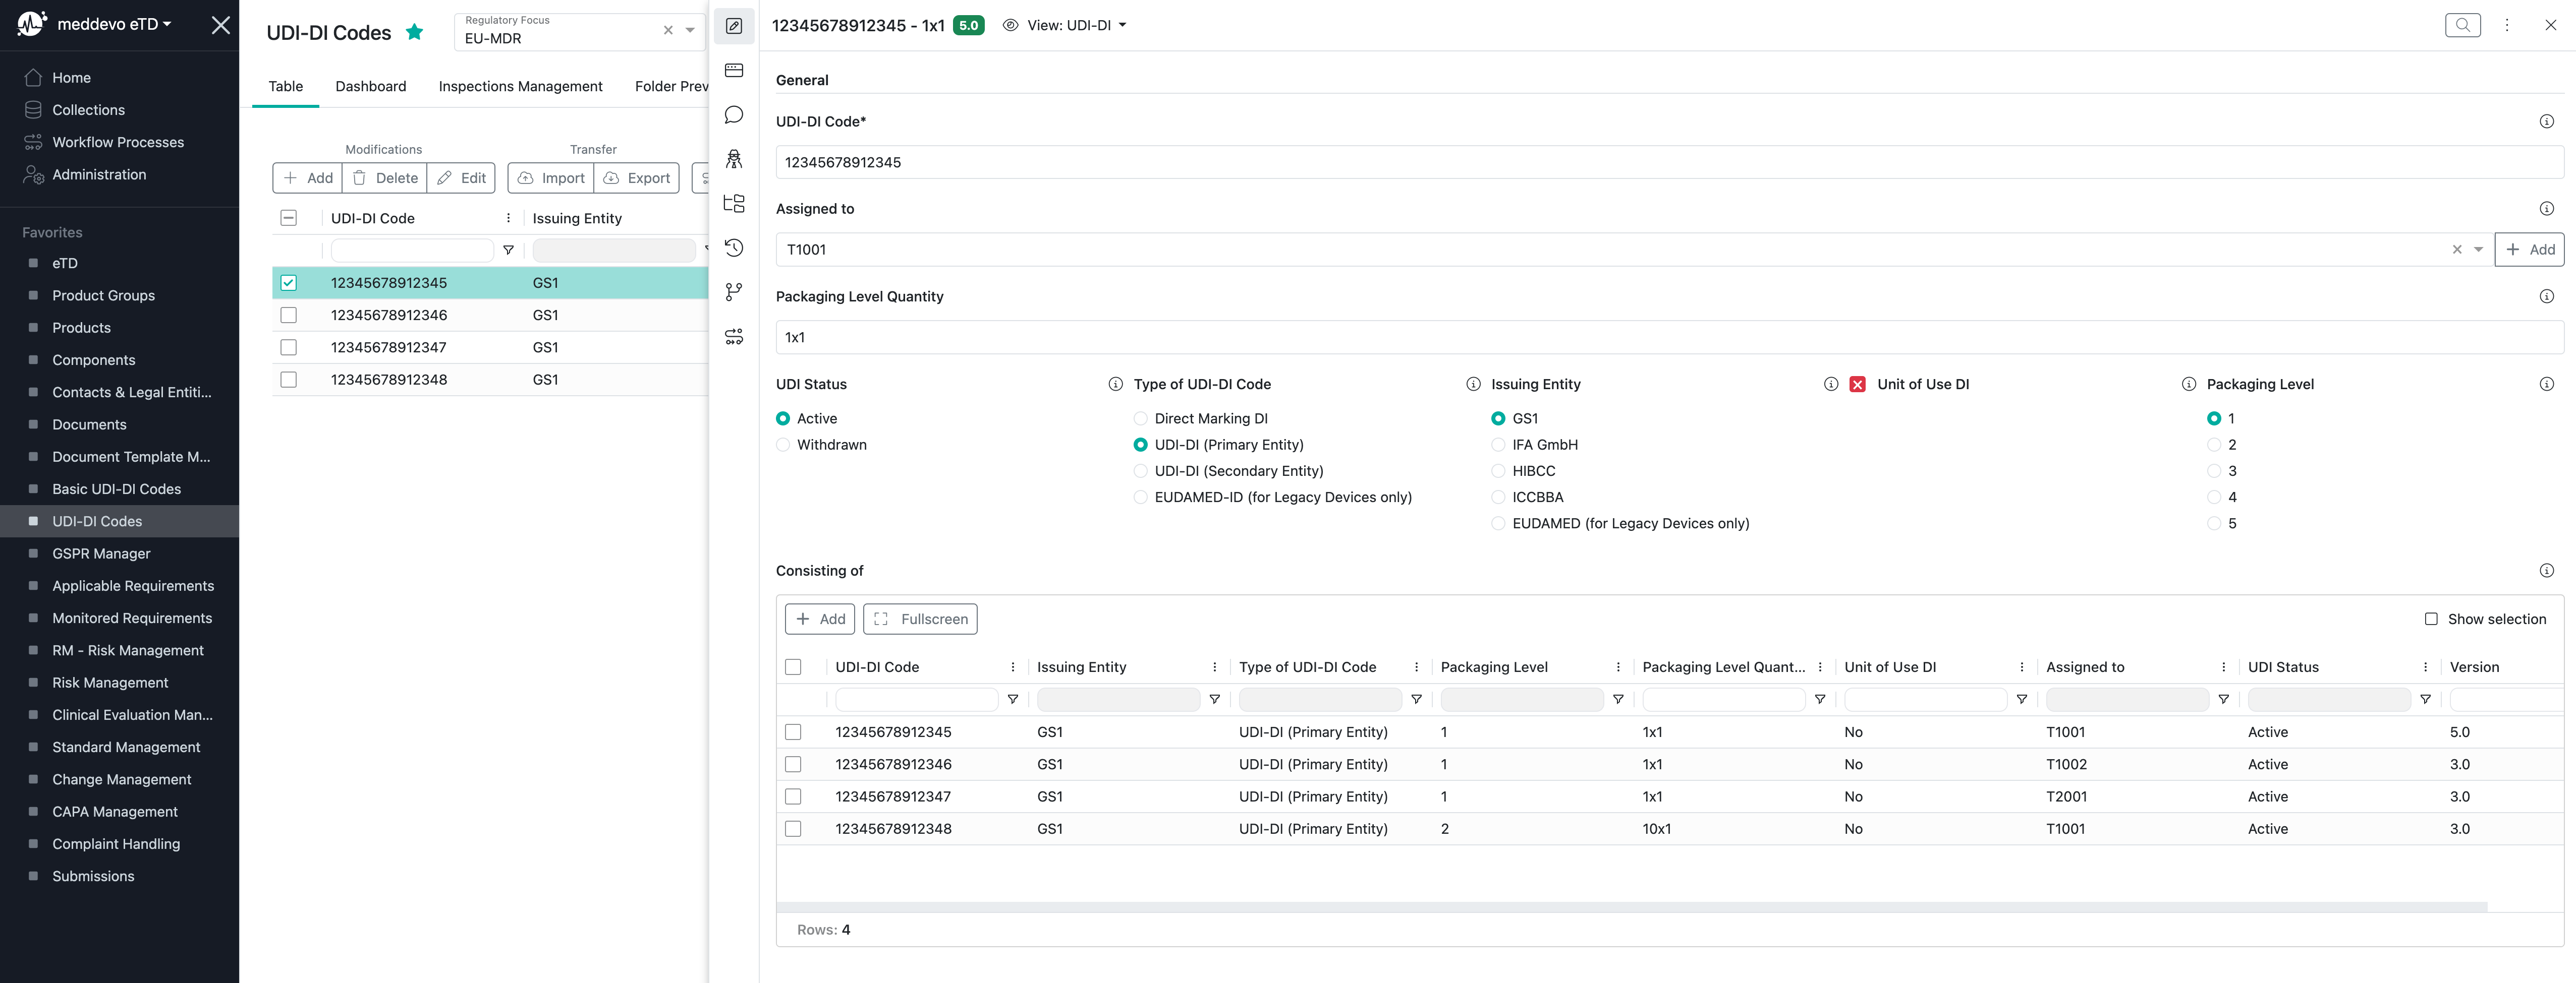The width and height of the screenshot is (2576, 983).
Task: Expand the Regulatory Focus EU-MDR dropdown
Action: 689,31
